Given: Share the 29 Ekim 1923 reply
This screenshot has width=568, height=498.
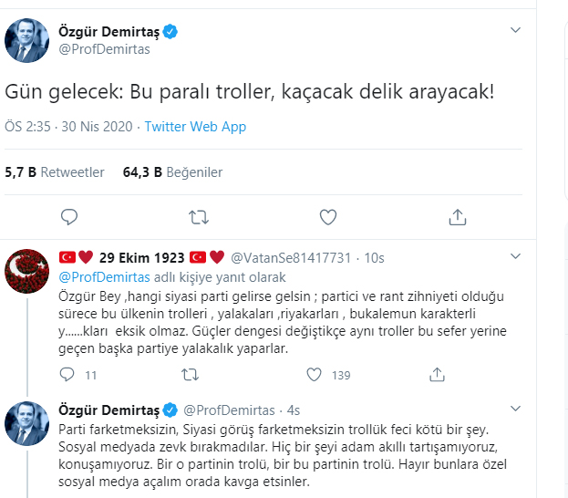Looking at the screenshot, I should [x=436, y=374].
